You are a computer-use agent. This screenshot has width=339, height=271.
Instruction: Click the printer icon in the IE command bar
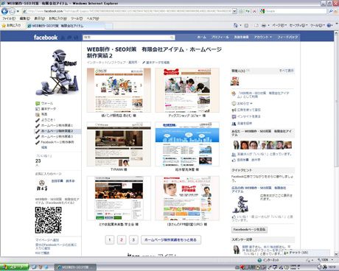pyautogui.click(x=264, y=25)
